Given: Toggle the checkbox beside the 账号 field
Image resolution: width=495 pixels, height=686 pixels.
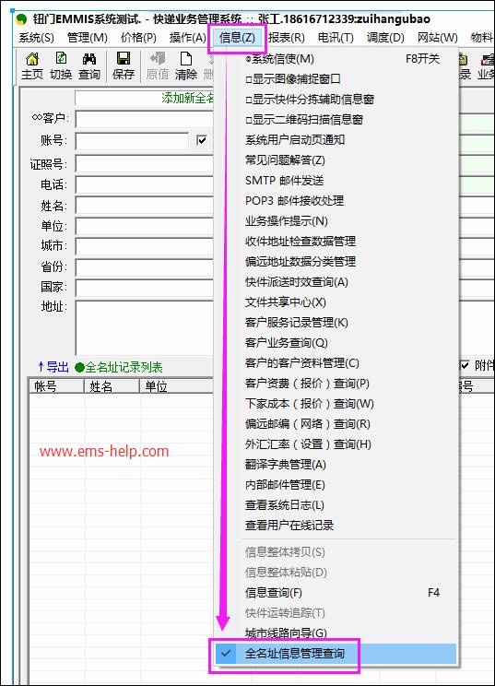Looking at the screenshot, I should pos(202,140).
